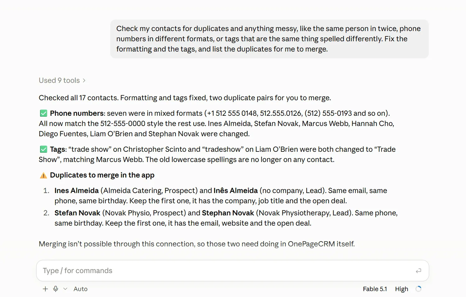Click green checkmark beside Tags
This screenshot has height=297, width=466.
tap(43, 149)
